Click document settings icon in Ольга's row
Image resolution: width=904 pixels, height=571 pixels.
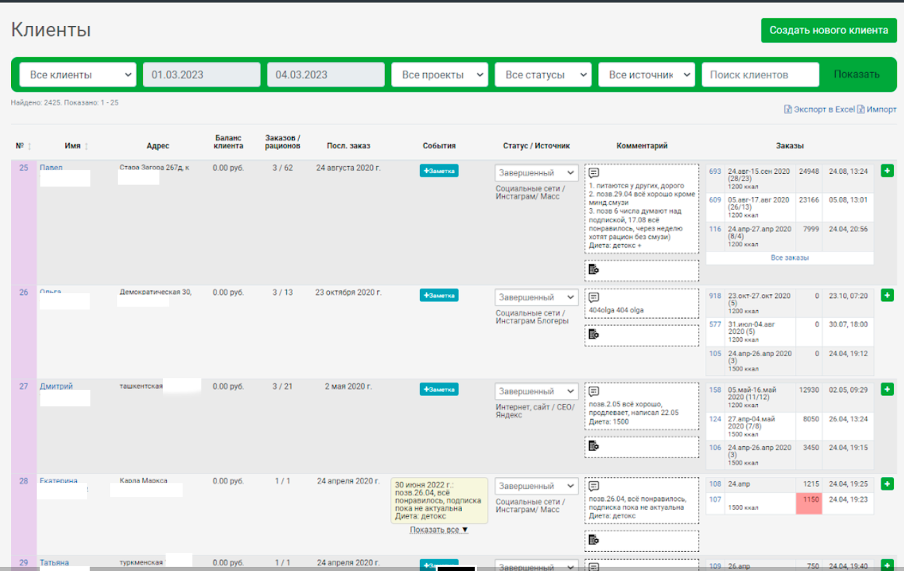click(x=594, y=334)
